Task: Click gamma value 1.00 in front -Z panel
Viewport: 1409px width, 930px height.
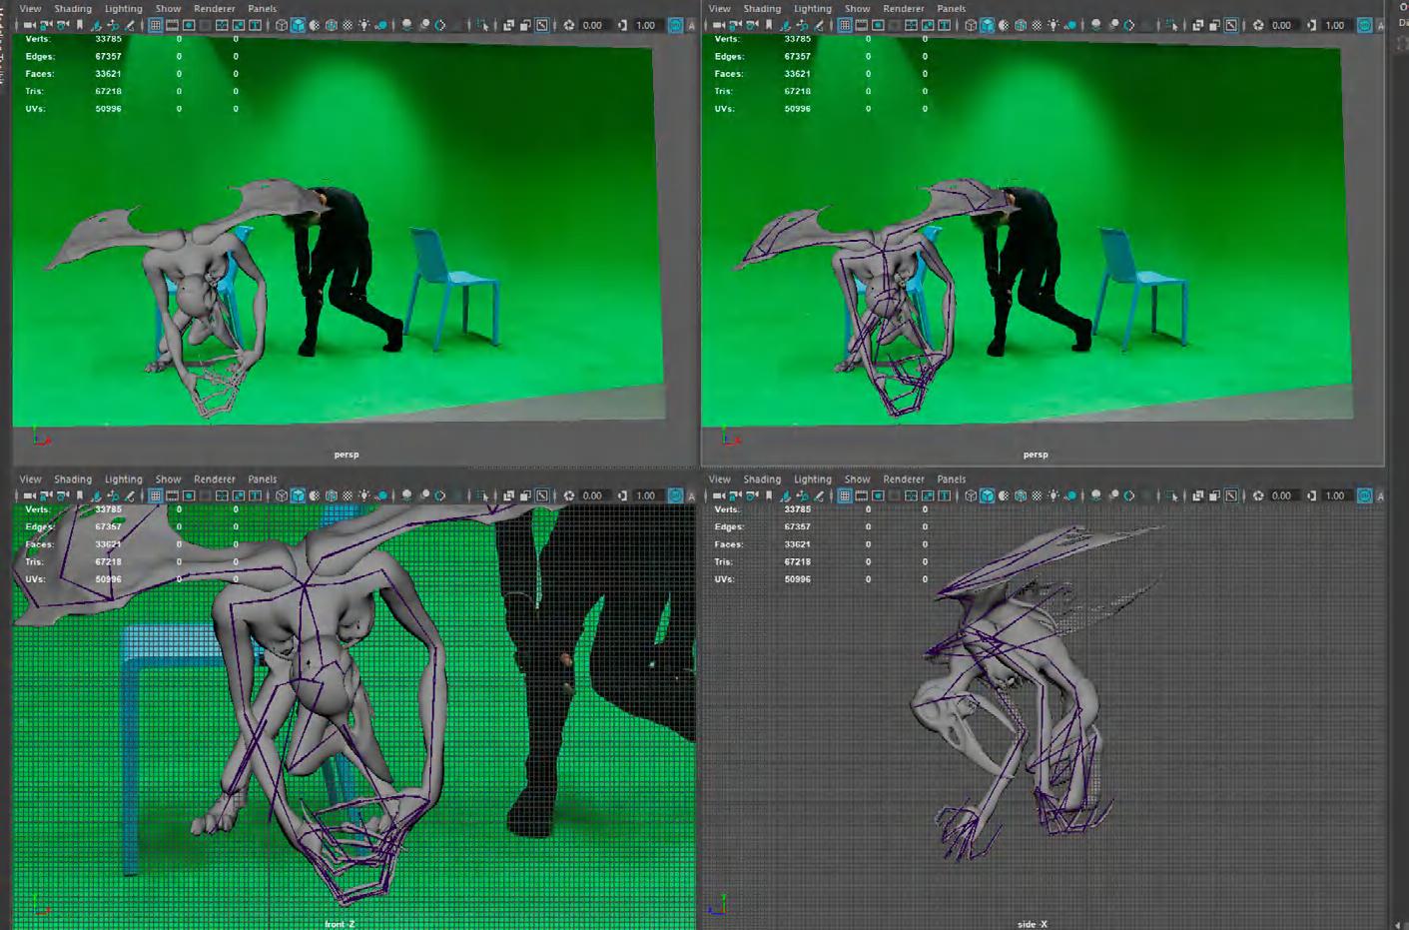Action: coord(646,495)
